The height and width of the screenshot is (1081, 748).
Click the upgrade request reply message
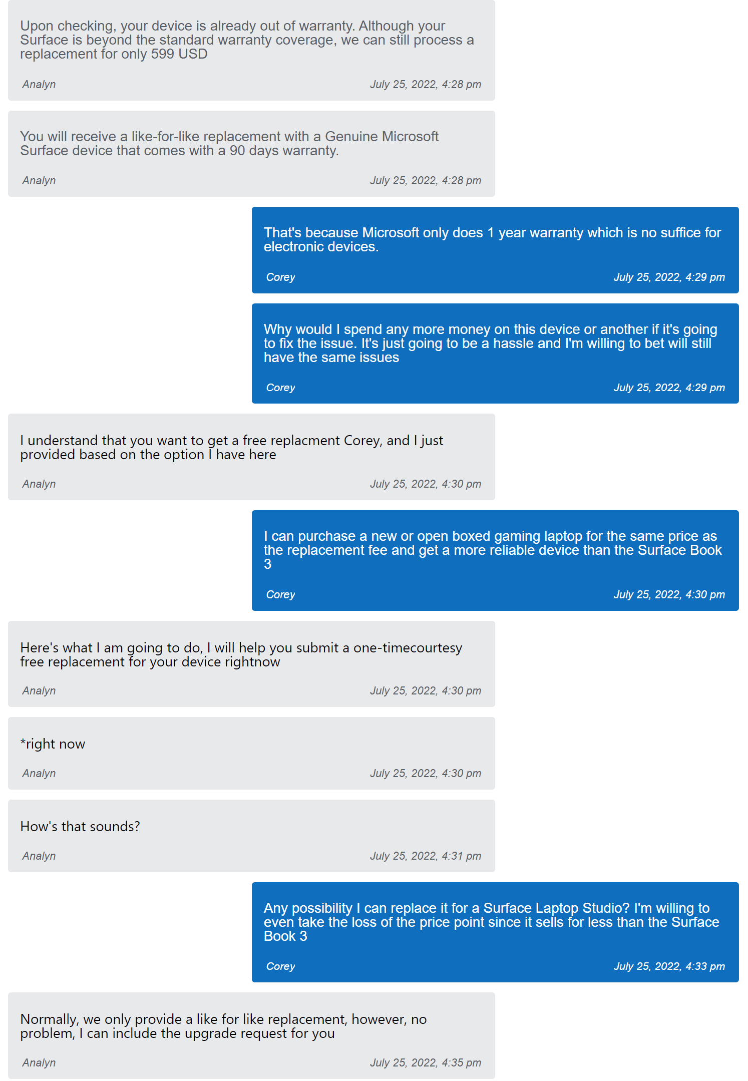[x=251, y=1035]
